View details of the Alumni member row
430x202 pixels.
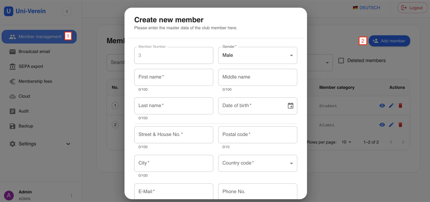pos(382,125)
